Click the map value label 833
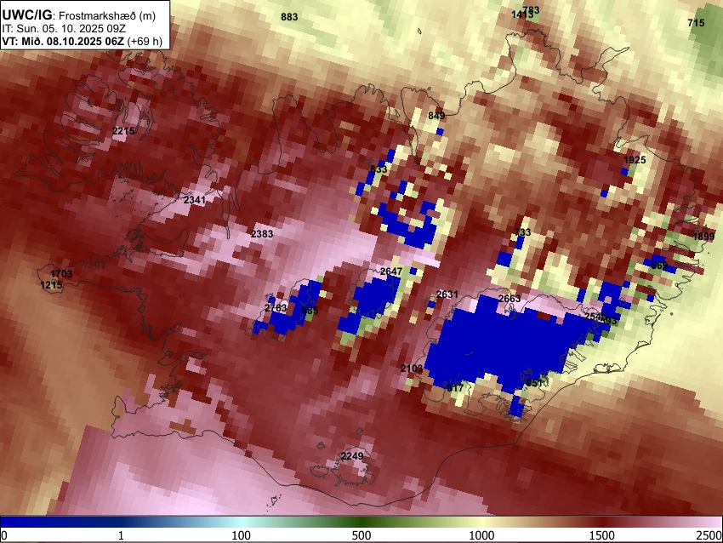Image resolution: width=723 pixels, height=543 pixels. point(379,169)
